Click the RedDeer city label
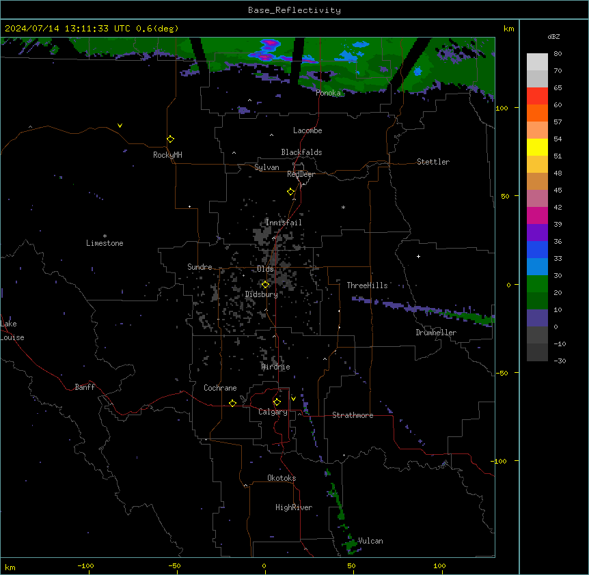Viewport: 589px width, 575px height. 301,174
